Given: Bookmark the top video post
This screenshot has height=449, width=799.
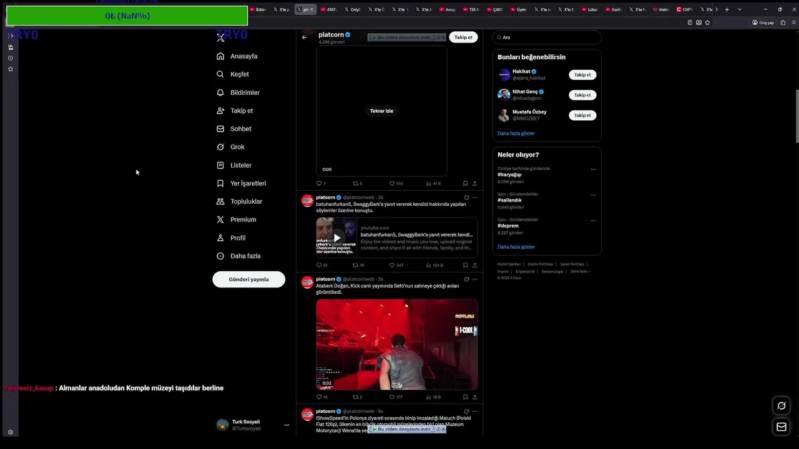Looking at the screenshot, I should click(465, 183).
